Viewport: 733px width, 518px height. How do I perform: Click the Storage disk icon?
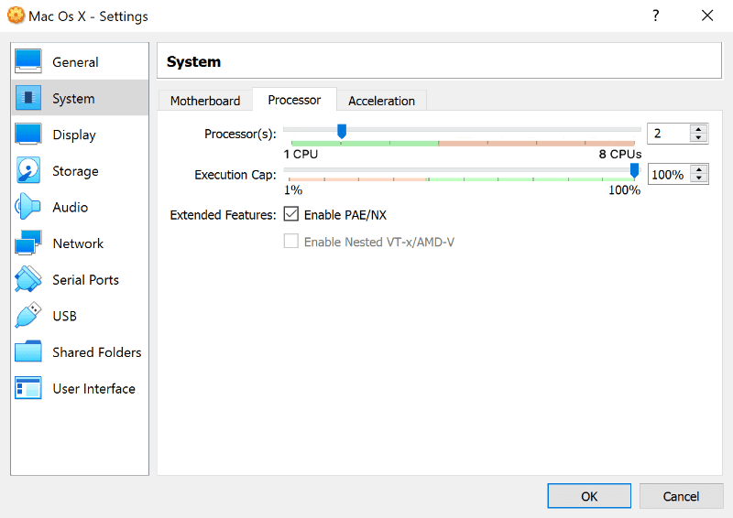point(28,171)
